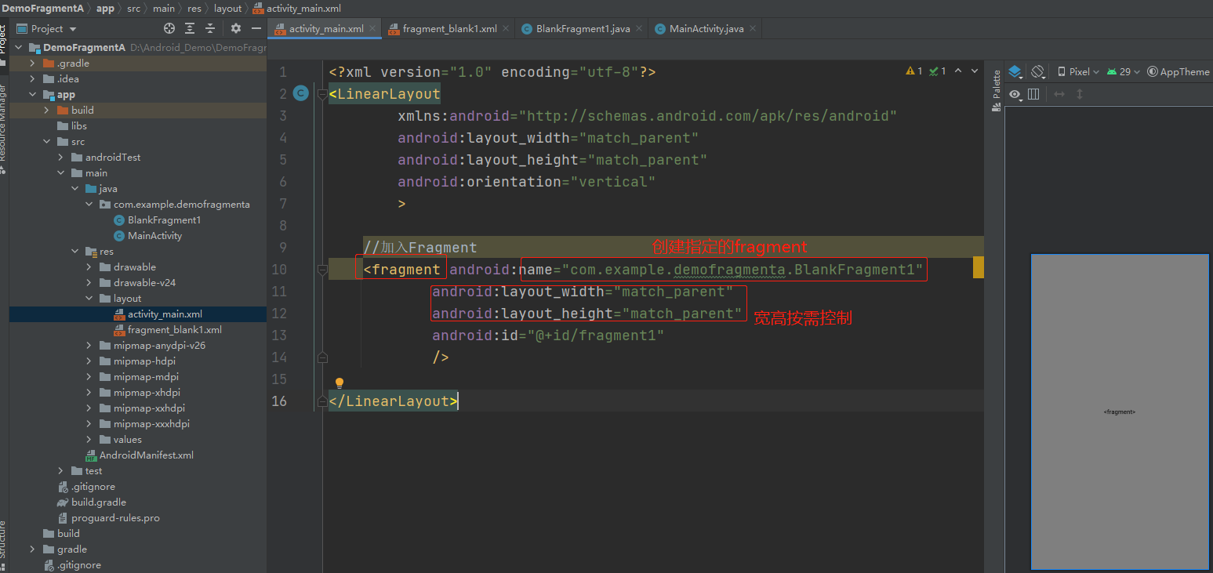Click the DemoFragmentA breadcrumb
Image resolution: width=1213 pixels, height=573 pixels.
42,8
